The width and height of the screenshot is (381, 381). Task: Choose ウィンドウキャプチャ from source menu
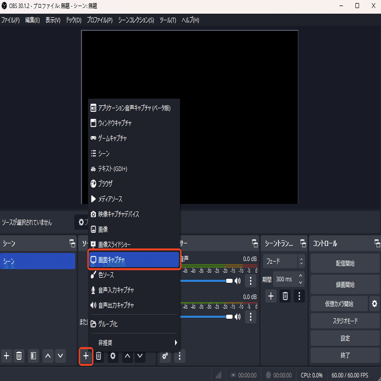pos(134,123)
